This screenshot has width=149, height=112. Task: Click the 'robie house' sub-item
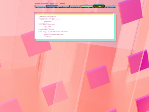point(48,33)
